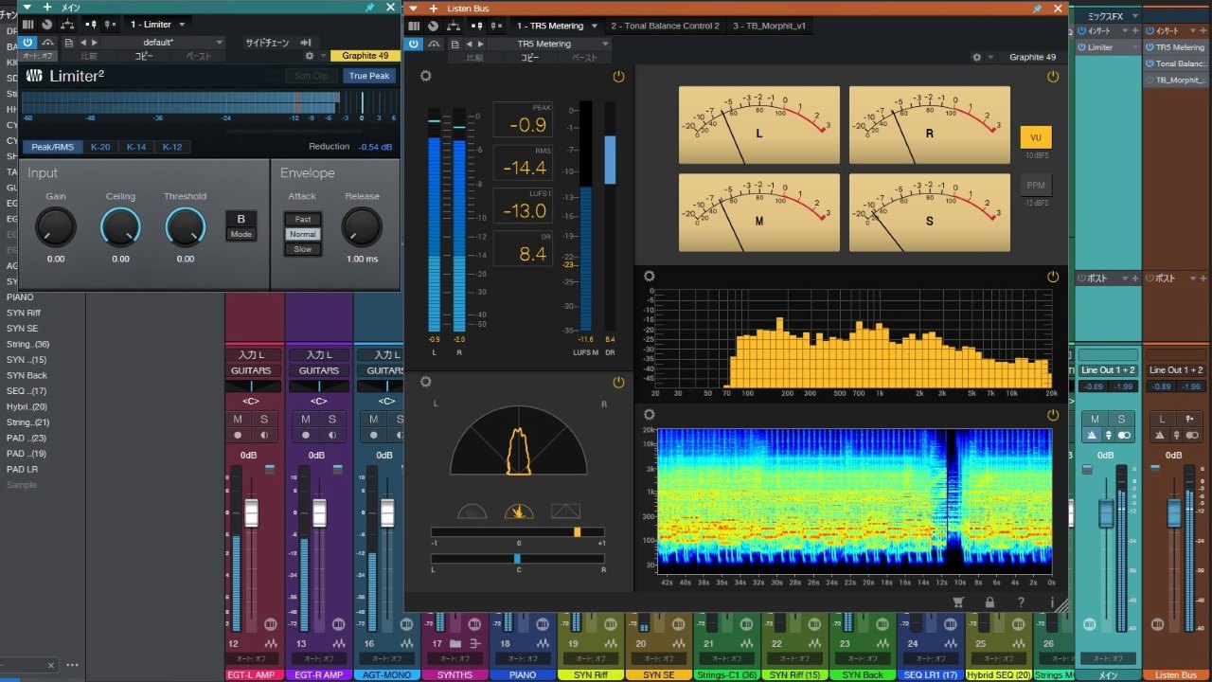Click the TR5 help question mark icon

tap(1021, 601)
